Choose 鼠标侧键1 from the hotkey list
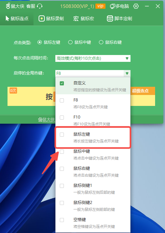 coord(93,189)
